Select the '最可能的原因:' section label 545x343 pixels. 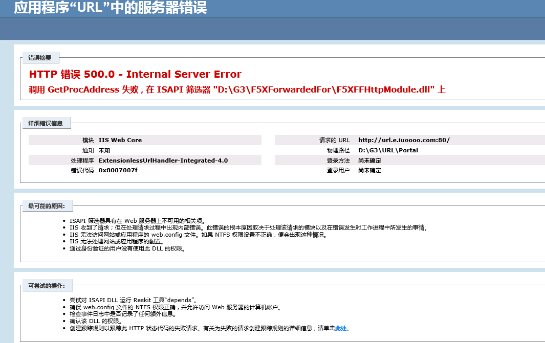click(47, 206)
